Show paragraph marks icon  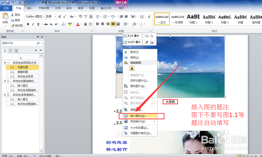(x=149, y=16)
